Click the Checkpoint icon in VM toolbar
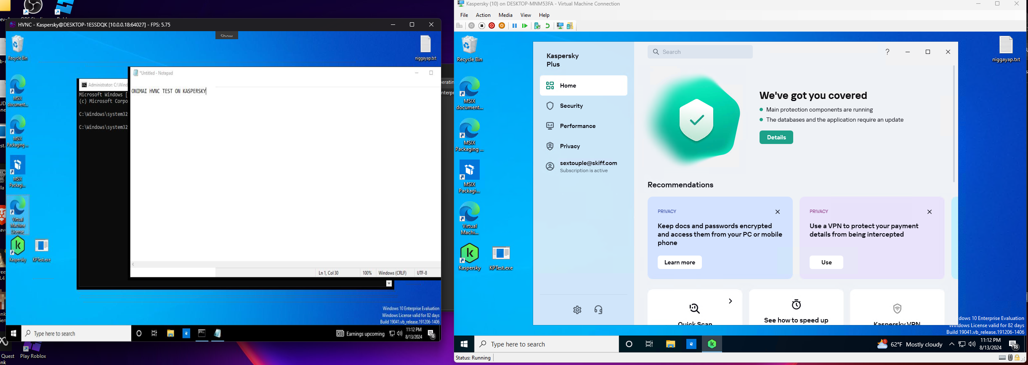This screenshot has height=365, width=1028. pyautogui.click(x=537, y=26)
